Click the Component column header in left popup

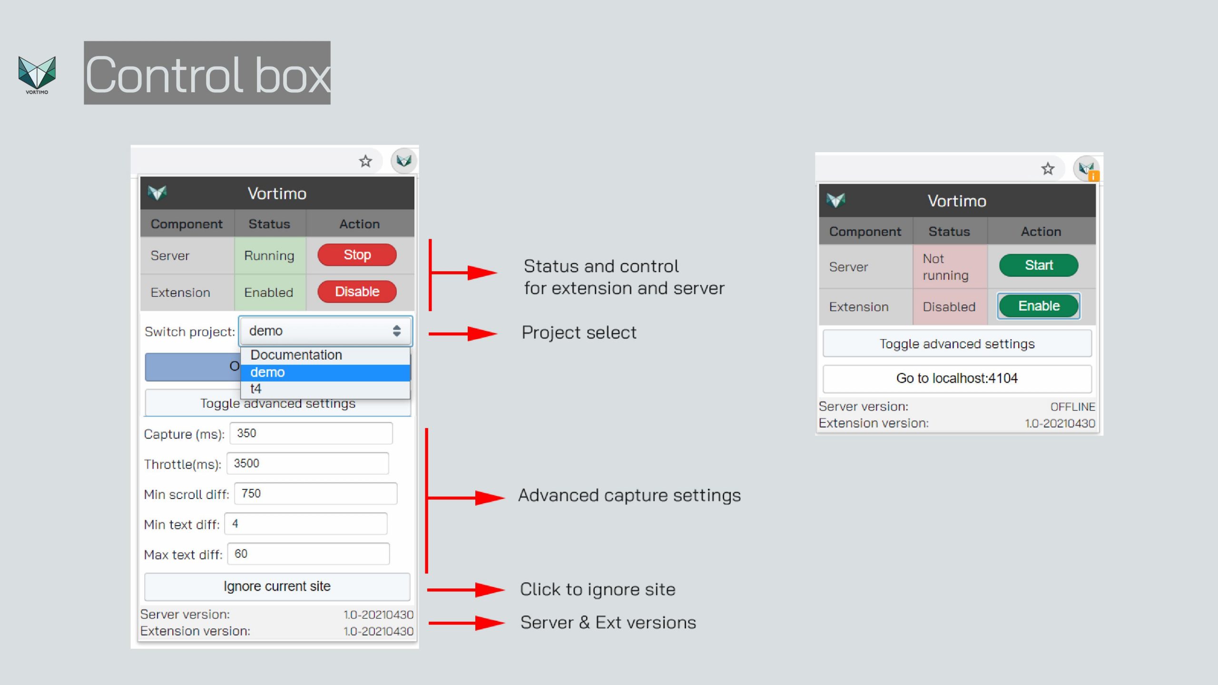tap(187, 224)
